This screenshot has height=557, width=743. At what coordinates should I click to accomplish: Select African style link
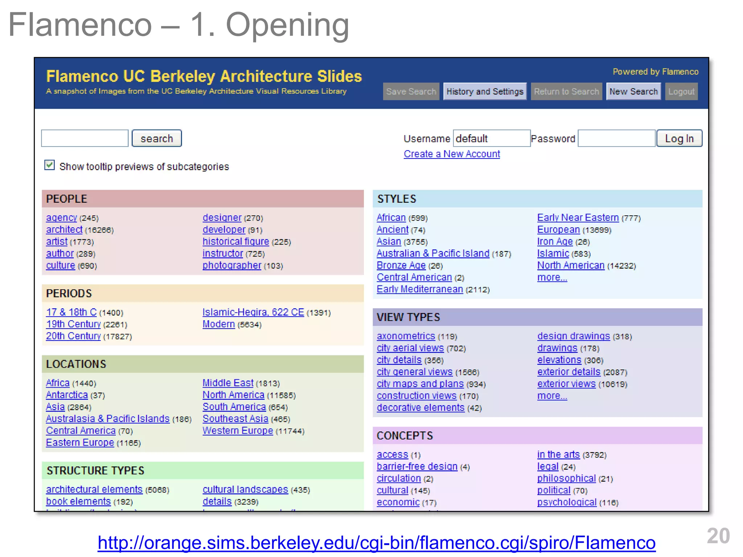pos(391,218)
